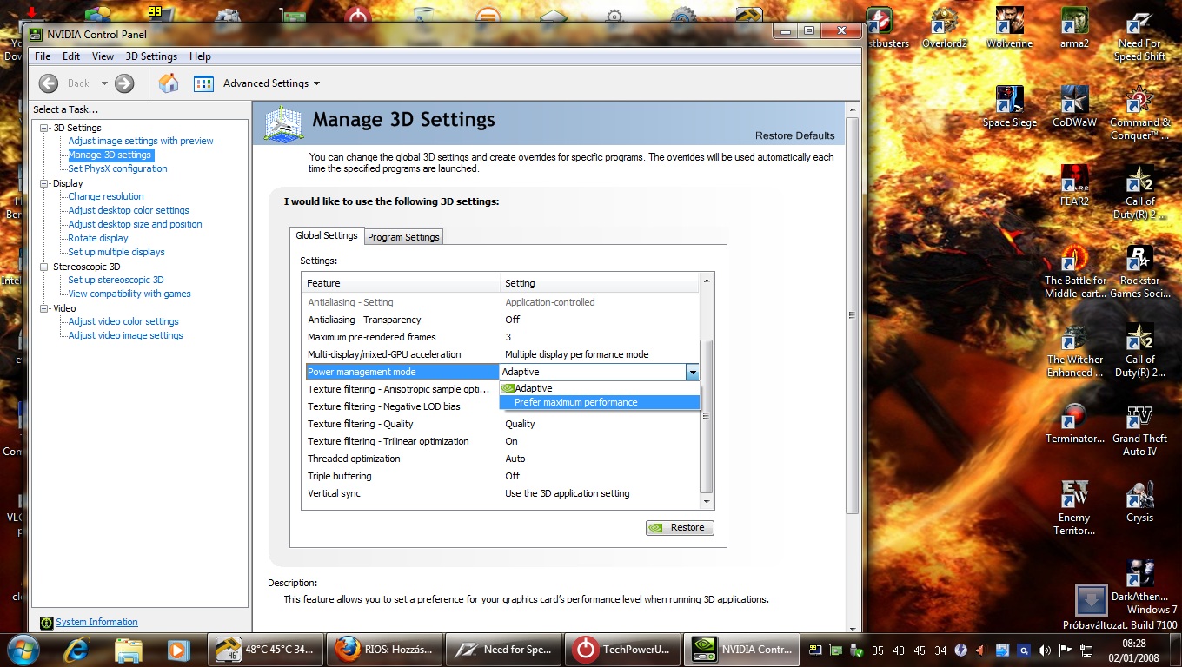The width and height of the screenshot is (1182, 667).
Task: Open Adjust desktop color settings
Action: point(129,210)
